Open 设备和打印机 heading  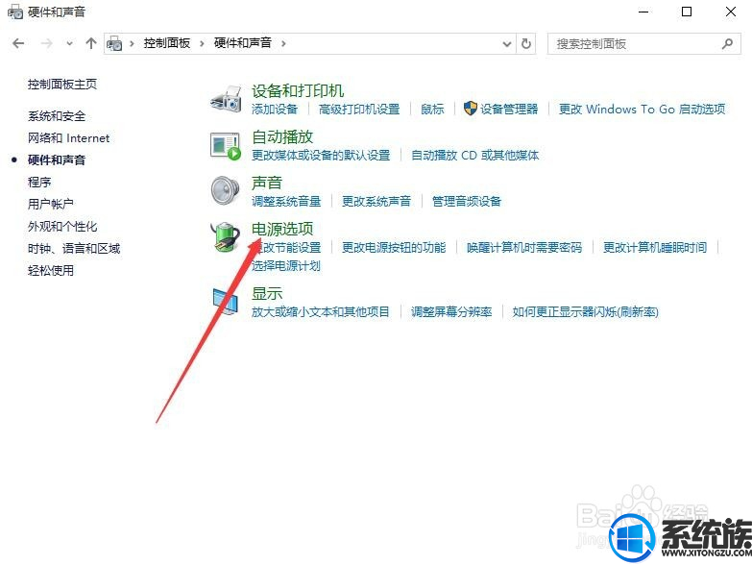pyautogui.click(x=298, y=90)
